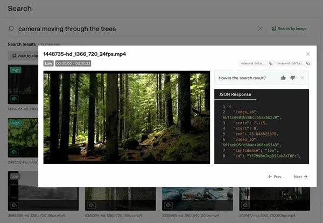Clear the search query with X icon
The width and height of the screenshot is (323, 223).
[261, 29]
